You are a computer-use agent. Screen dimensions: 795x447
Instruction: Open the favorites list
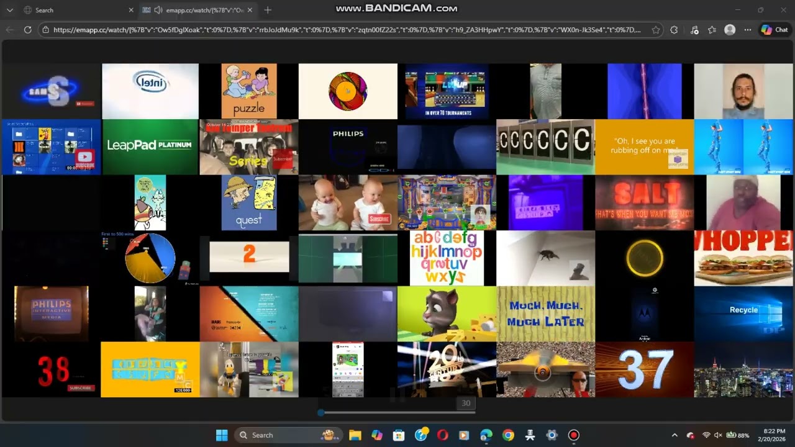point(712,29)
